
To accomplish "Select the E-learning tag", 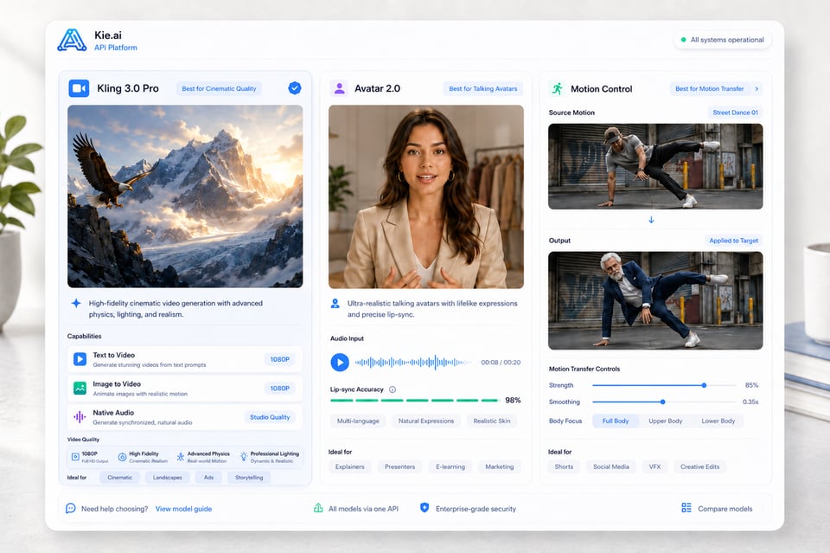I will point(450,466).
